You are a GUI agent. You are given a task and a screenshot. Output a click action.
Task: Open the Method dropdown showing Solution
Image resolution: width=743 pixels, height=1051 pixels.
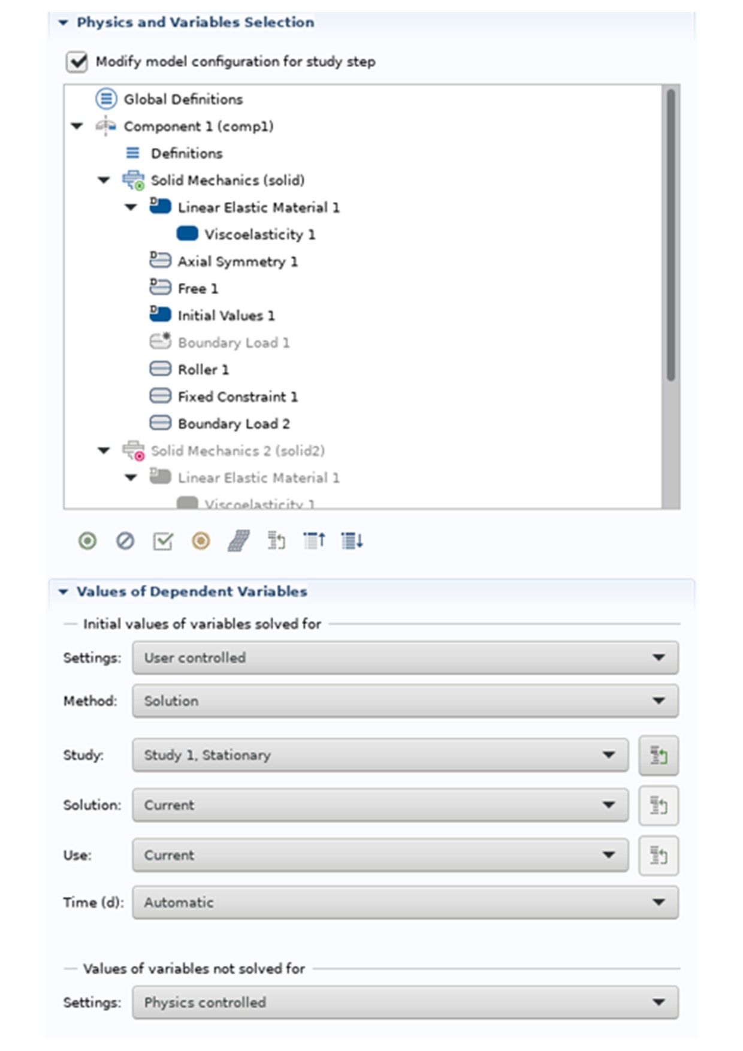coord(405,701)
